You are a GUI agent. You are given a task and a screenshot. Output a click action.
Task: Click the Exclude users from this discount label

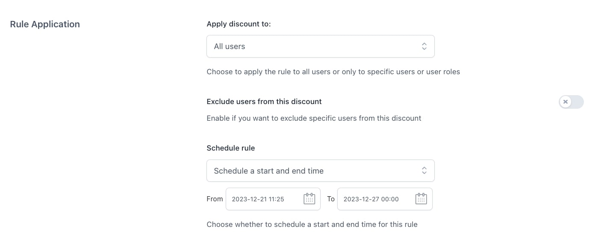[x=264, y=102]
